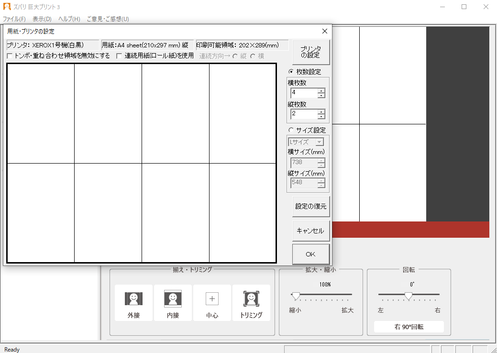This screenshot has height=353, width=497.
Task: Select the サイズ設定 radio button
Action: [x=291, y=130]
